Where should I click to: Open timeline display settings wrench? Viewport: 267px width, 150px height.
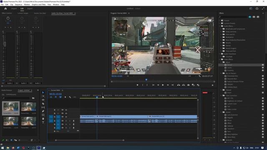click(70, 97)
